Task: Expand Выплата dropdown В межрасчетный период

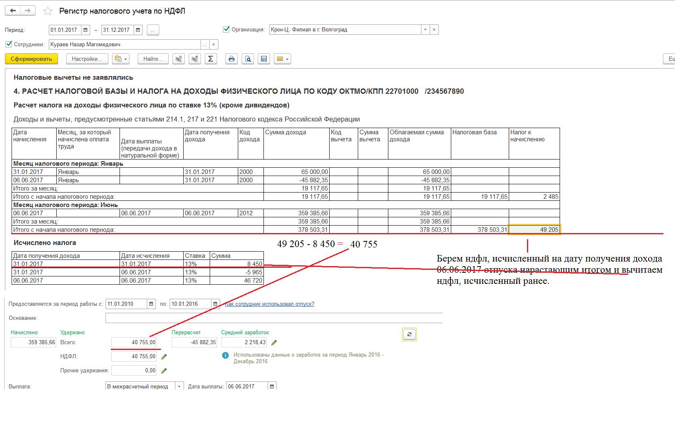Action: pyautogui.click(x=180, y=387)
